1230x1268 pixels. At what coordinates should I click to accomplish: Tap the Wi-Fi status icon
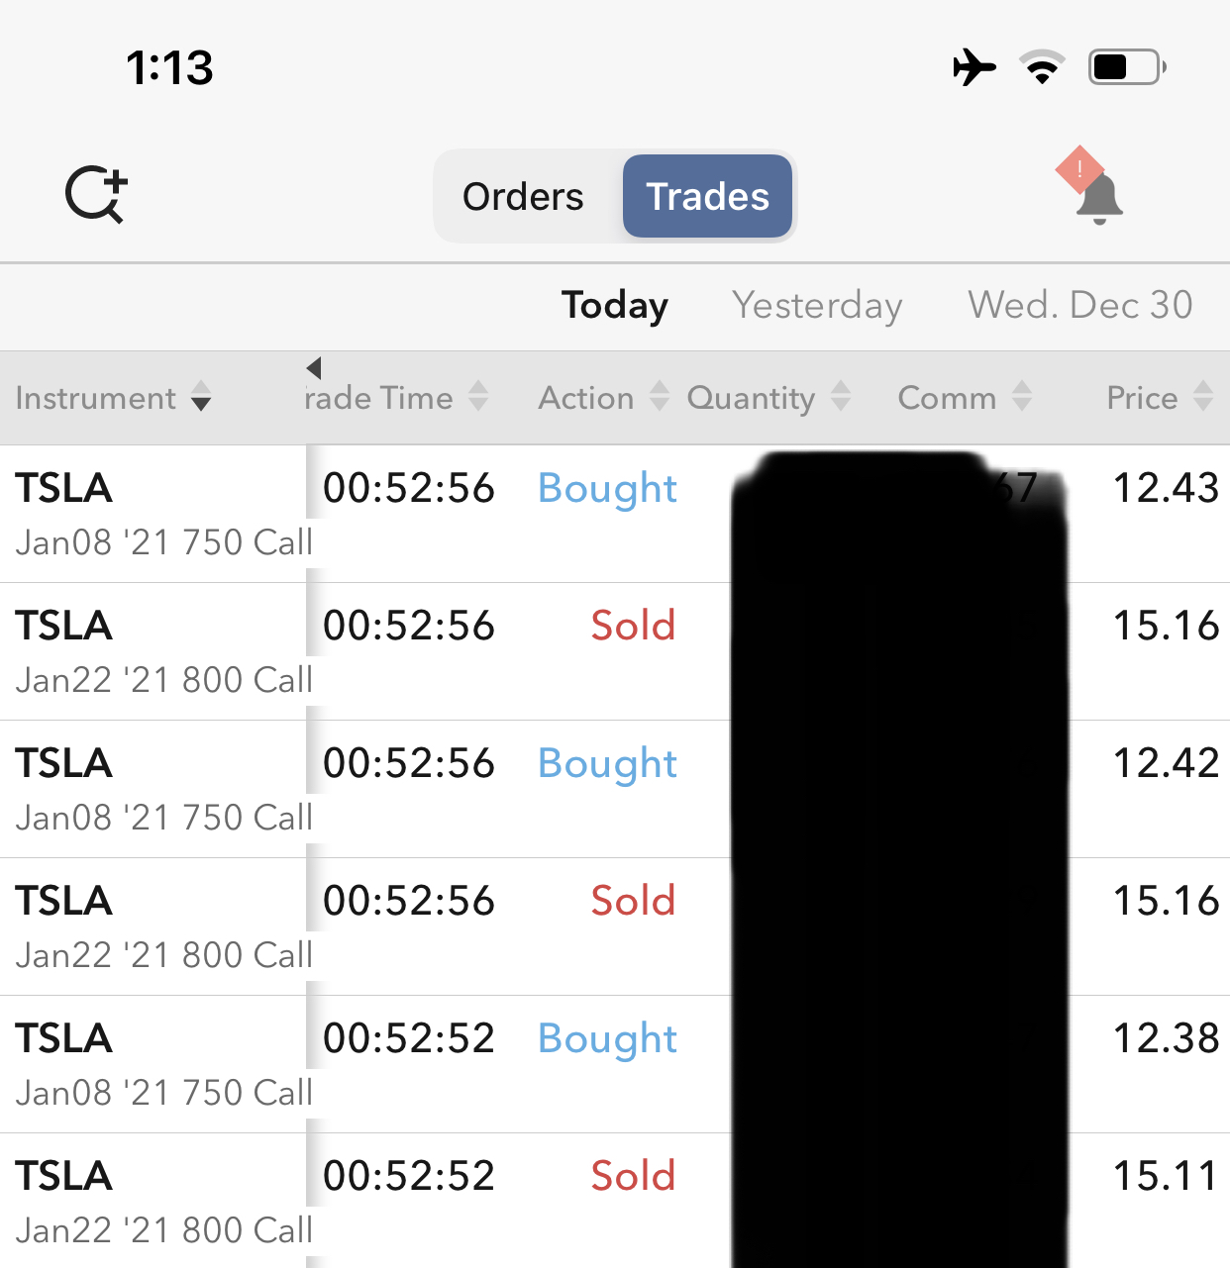click(1042, 68)
